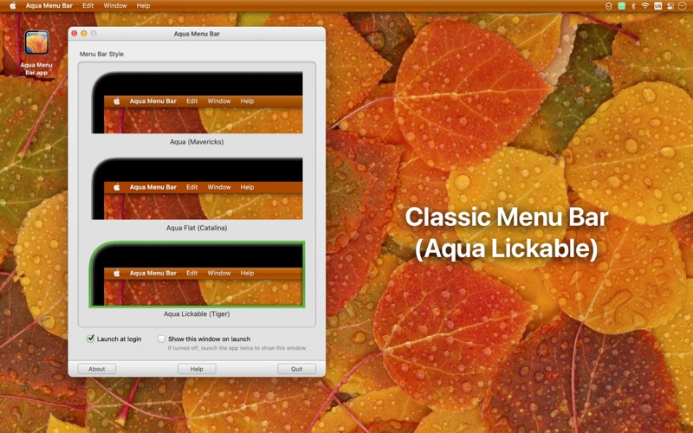The image size is (693, 433).
Task: Open the Aqua Menu Bar app menu
Action: click(49, 6)
